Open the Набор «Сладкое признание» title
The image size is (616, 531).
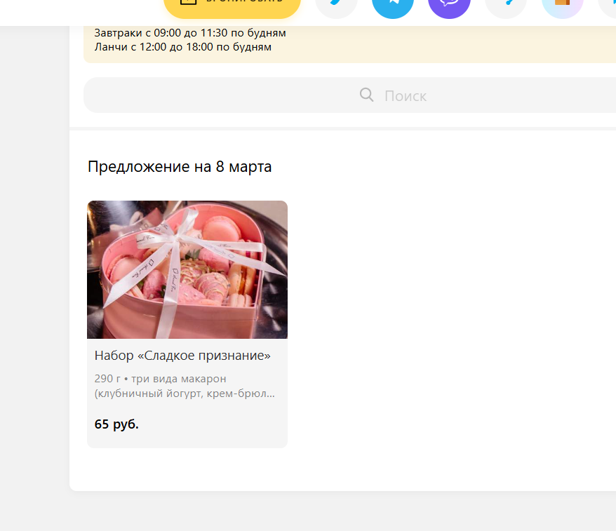pyautogui.click(x=182, y=356)
